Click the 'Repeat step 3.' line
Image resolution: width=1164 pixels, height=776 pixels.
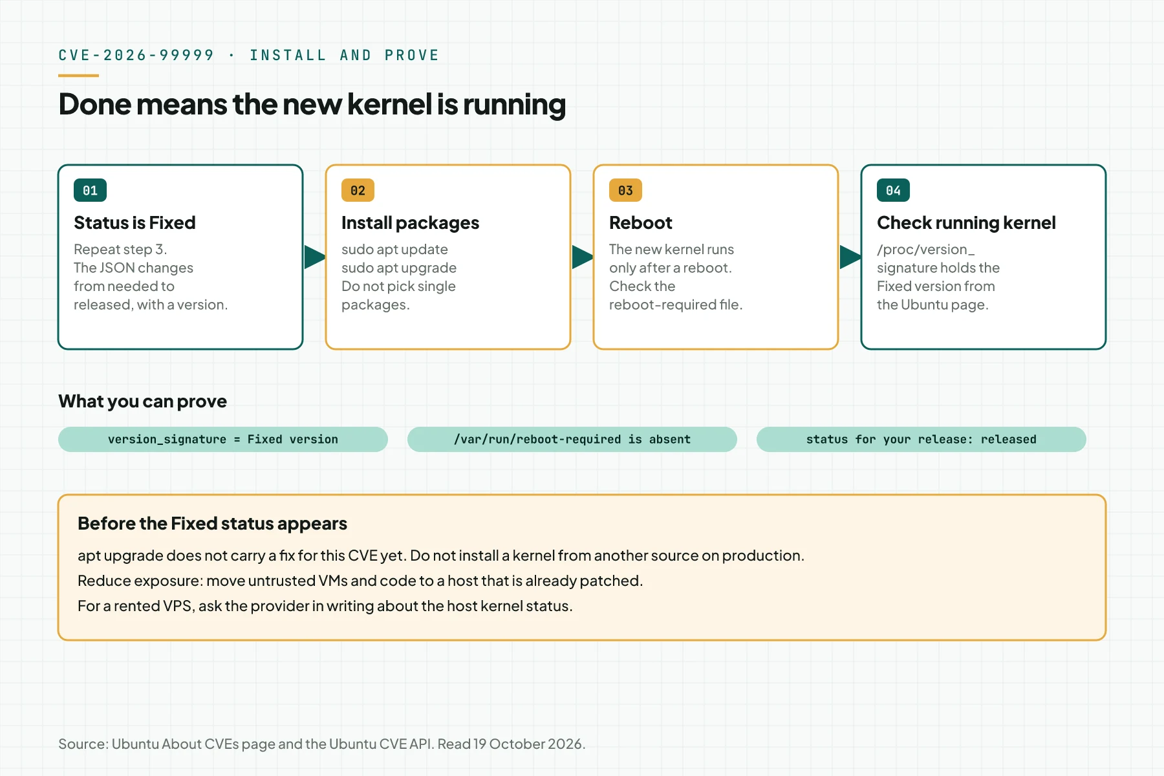[x=120, y=250]
